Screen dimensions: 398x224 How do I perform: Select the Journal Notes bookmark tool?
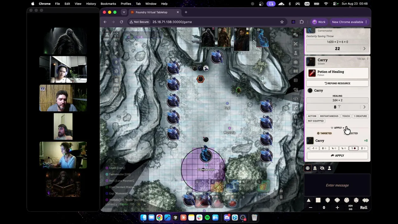pos(107,53)
